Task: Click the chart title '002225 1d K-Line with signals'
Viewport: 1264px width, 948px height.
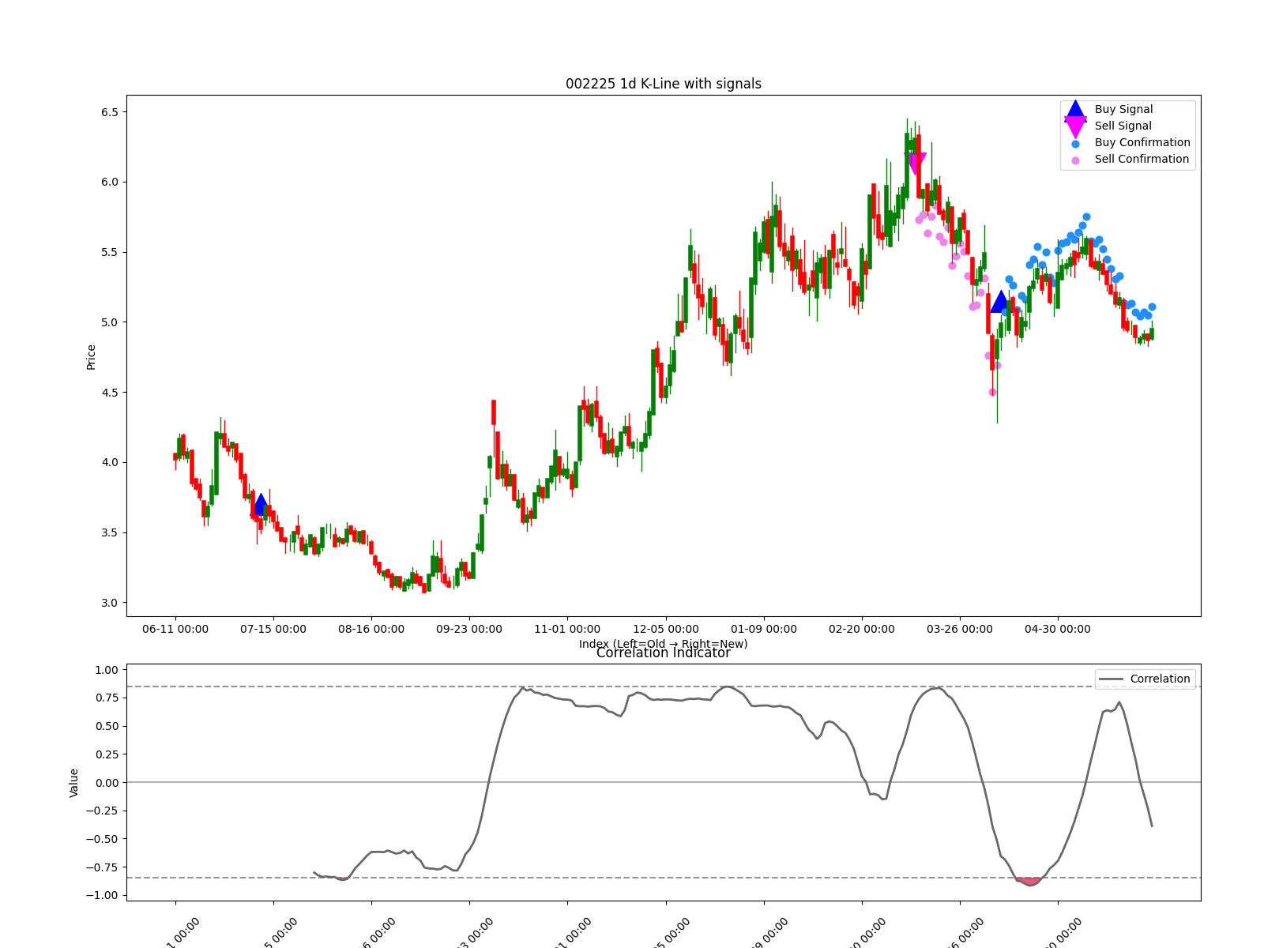Action: [x=664, y=84]
